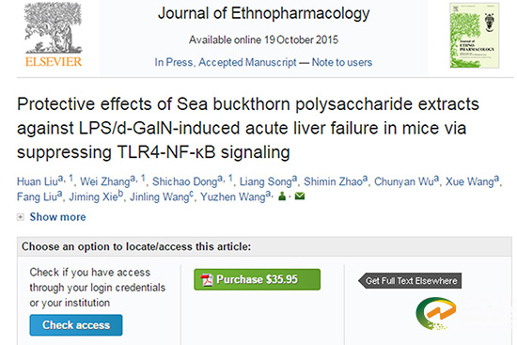517x345 pixels.
Task: Open author Wei Zhang's link
Action: (x=105, y=181)
